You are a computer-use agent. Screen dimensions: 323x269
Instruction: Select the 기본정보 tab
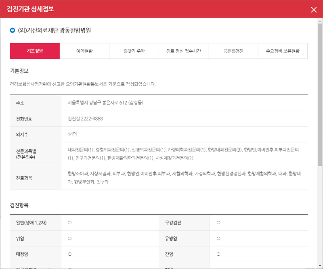[34, 51]
